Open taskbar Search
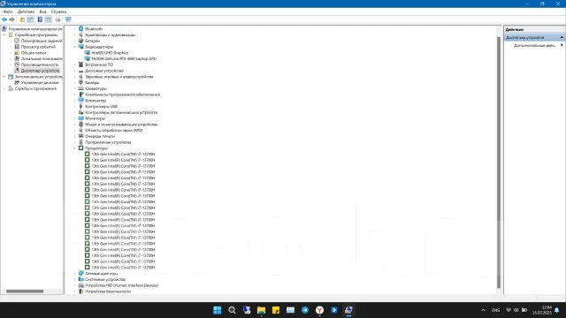Screen dimensions: 566x318 [x=232, y=310]
